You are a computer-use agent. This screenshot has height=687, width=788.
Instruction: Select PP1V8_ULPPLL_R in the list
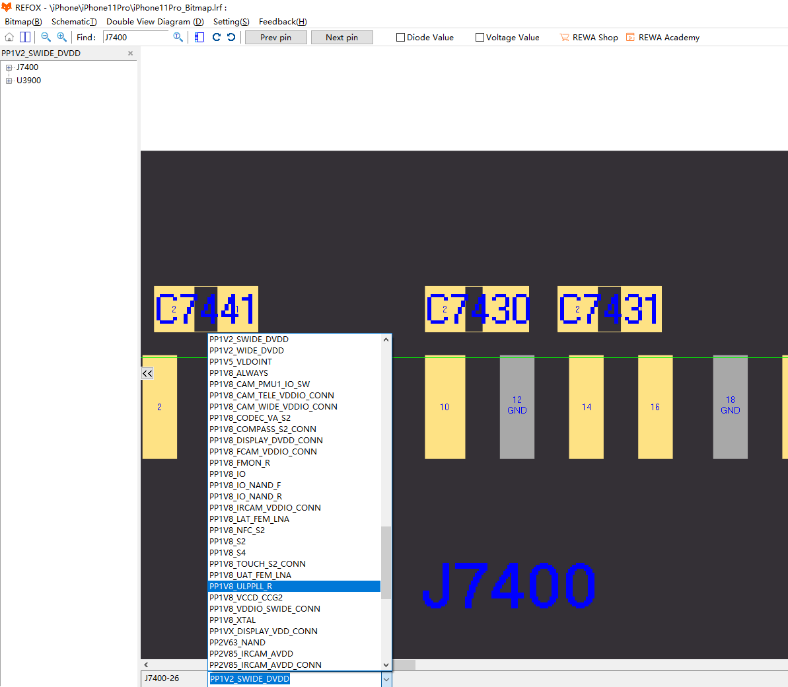point(294,587)
